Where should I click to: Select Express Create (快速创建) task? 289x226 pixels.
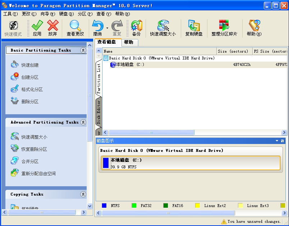coord(24,65)
